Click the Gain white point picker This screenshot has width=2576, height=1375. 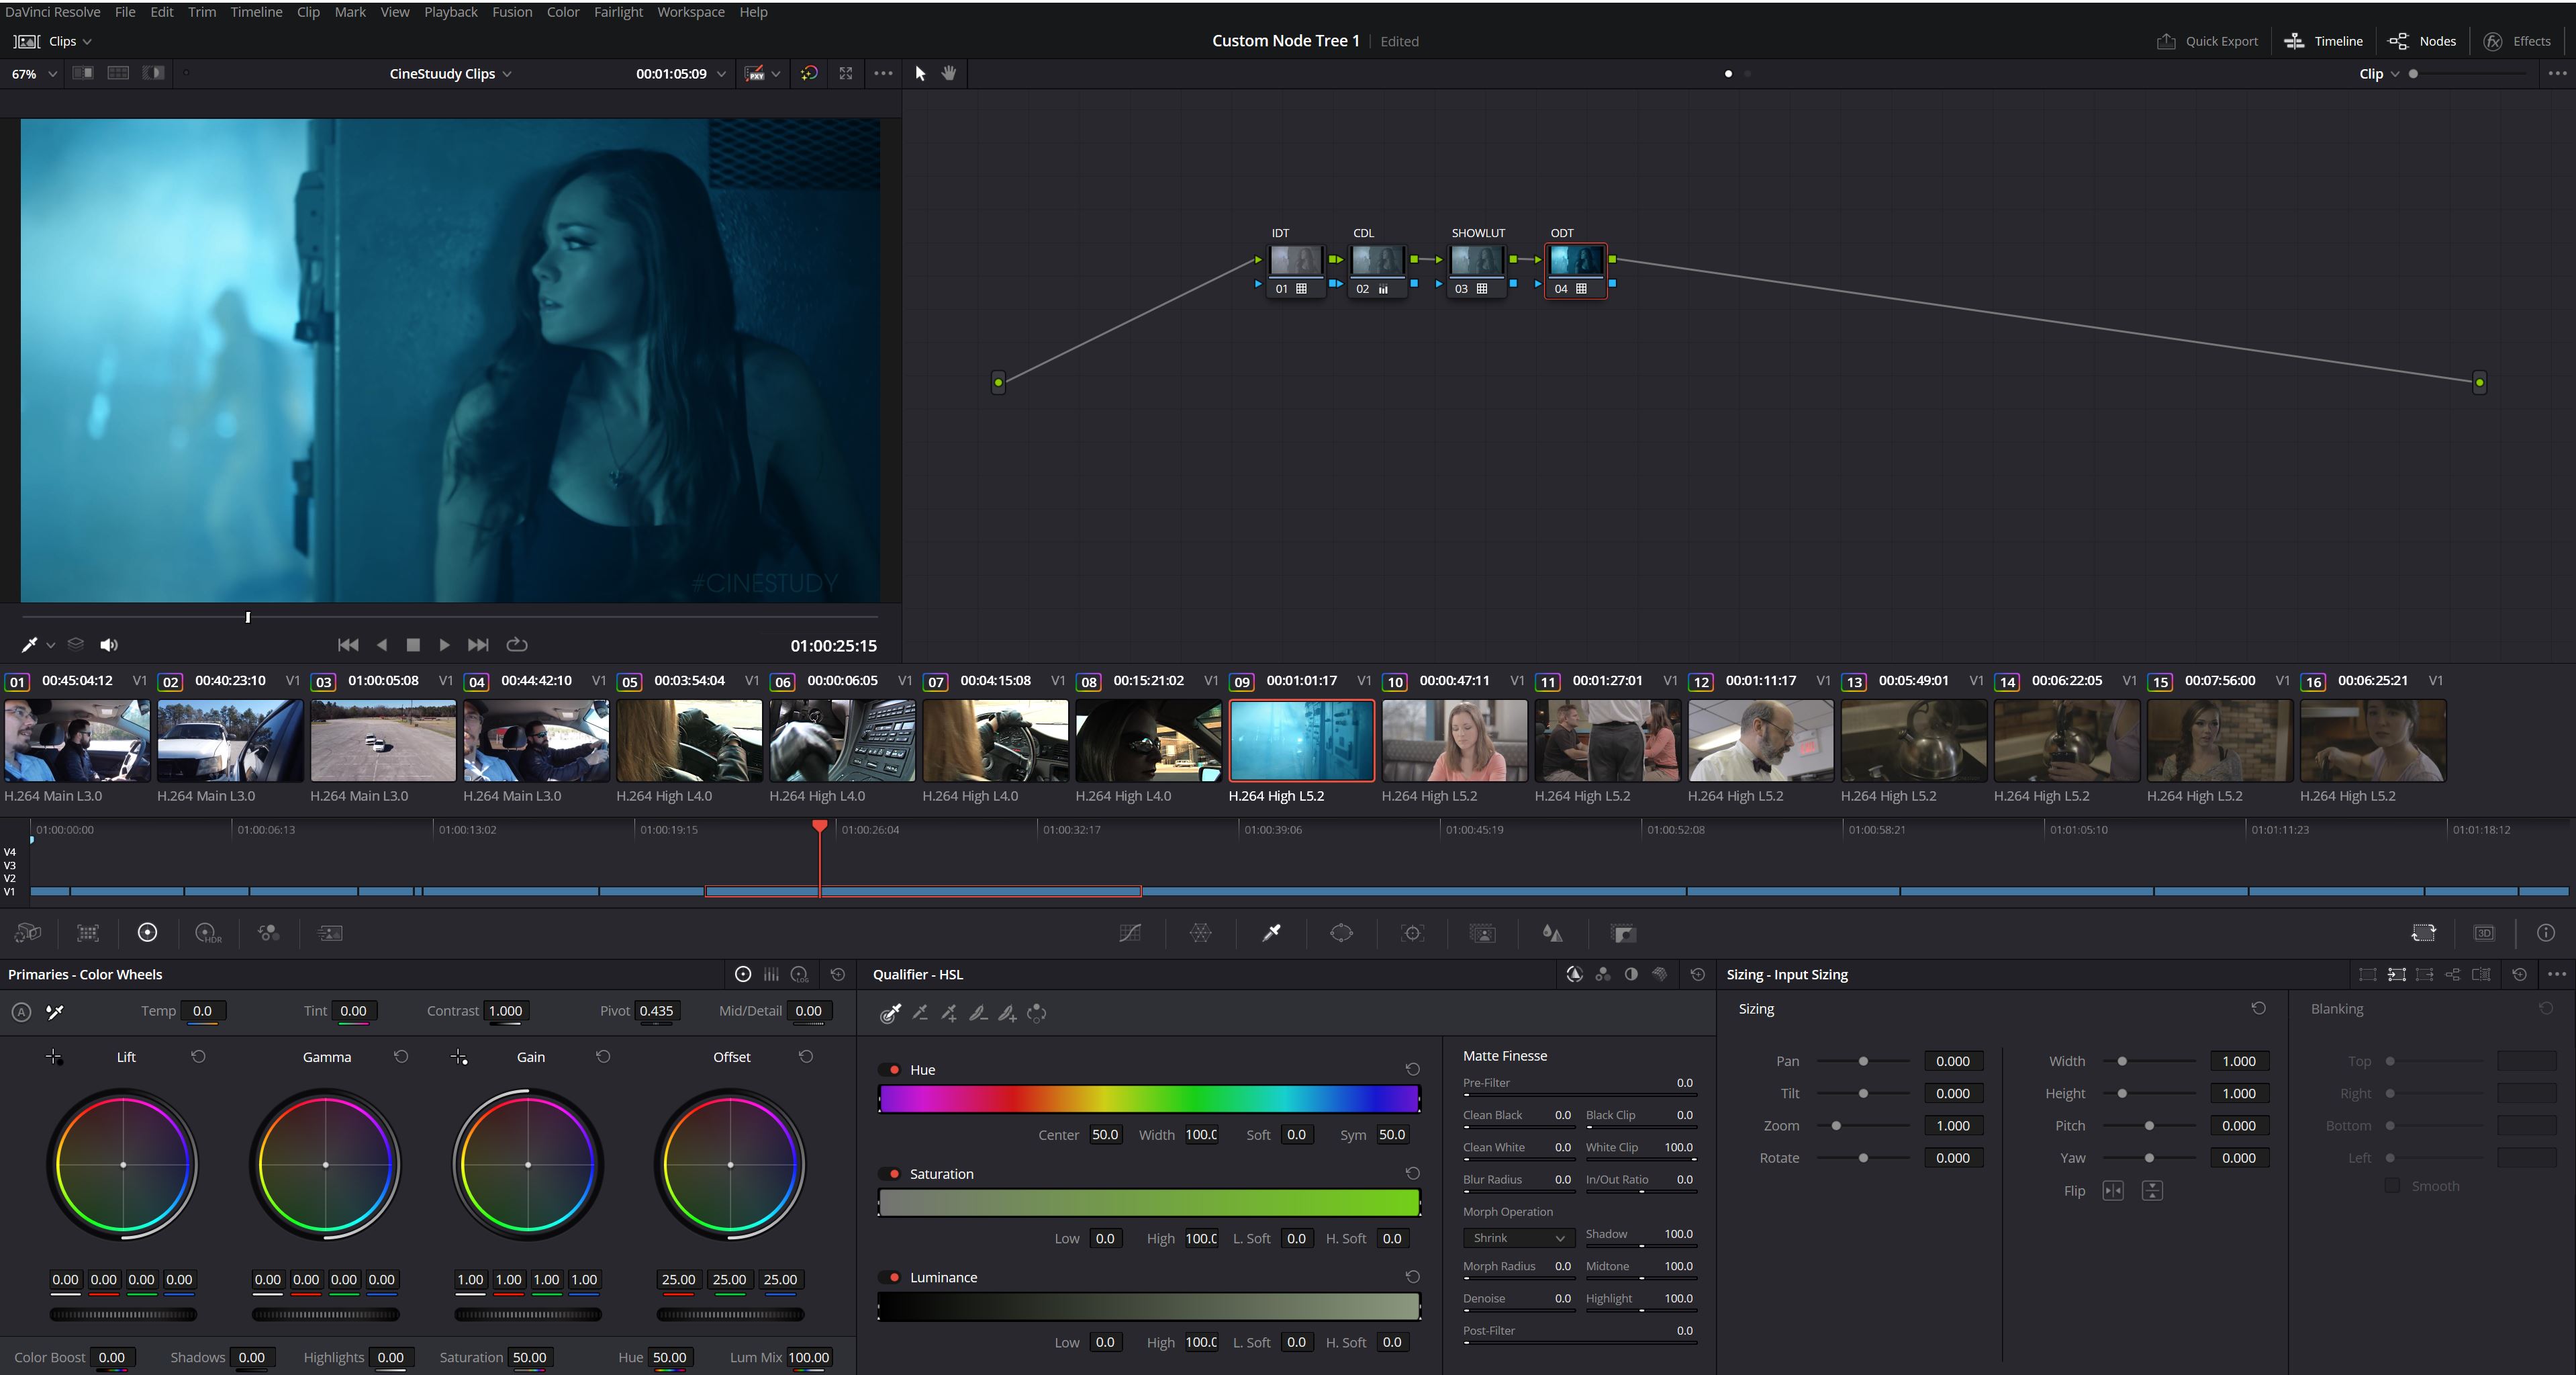(x=459, y=1057)
